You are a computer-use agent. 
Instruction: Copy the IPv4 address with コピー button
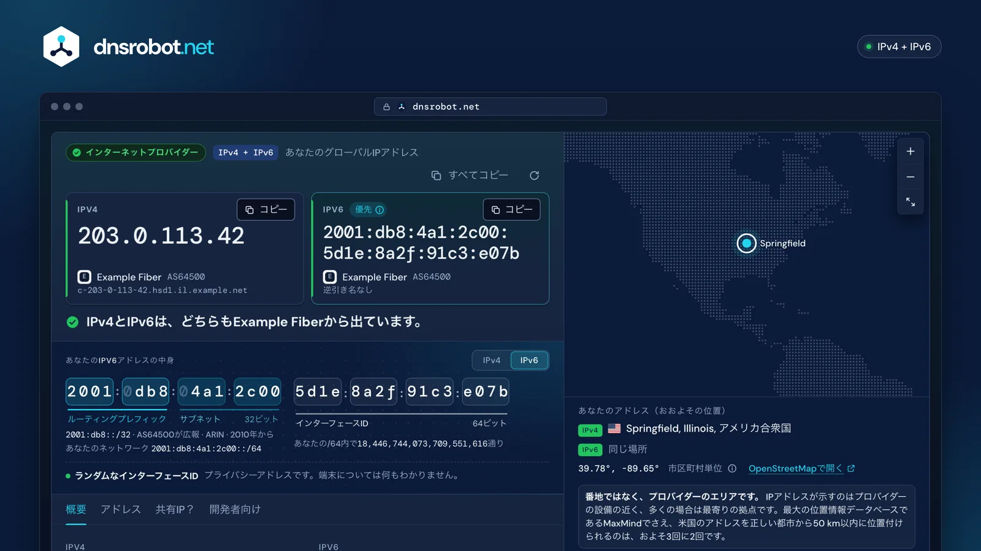[x=266, y=209]
